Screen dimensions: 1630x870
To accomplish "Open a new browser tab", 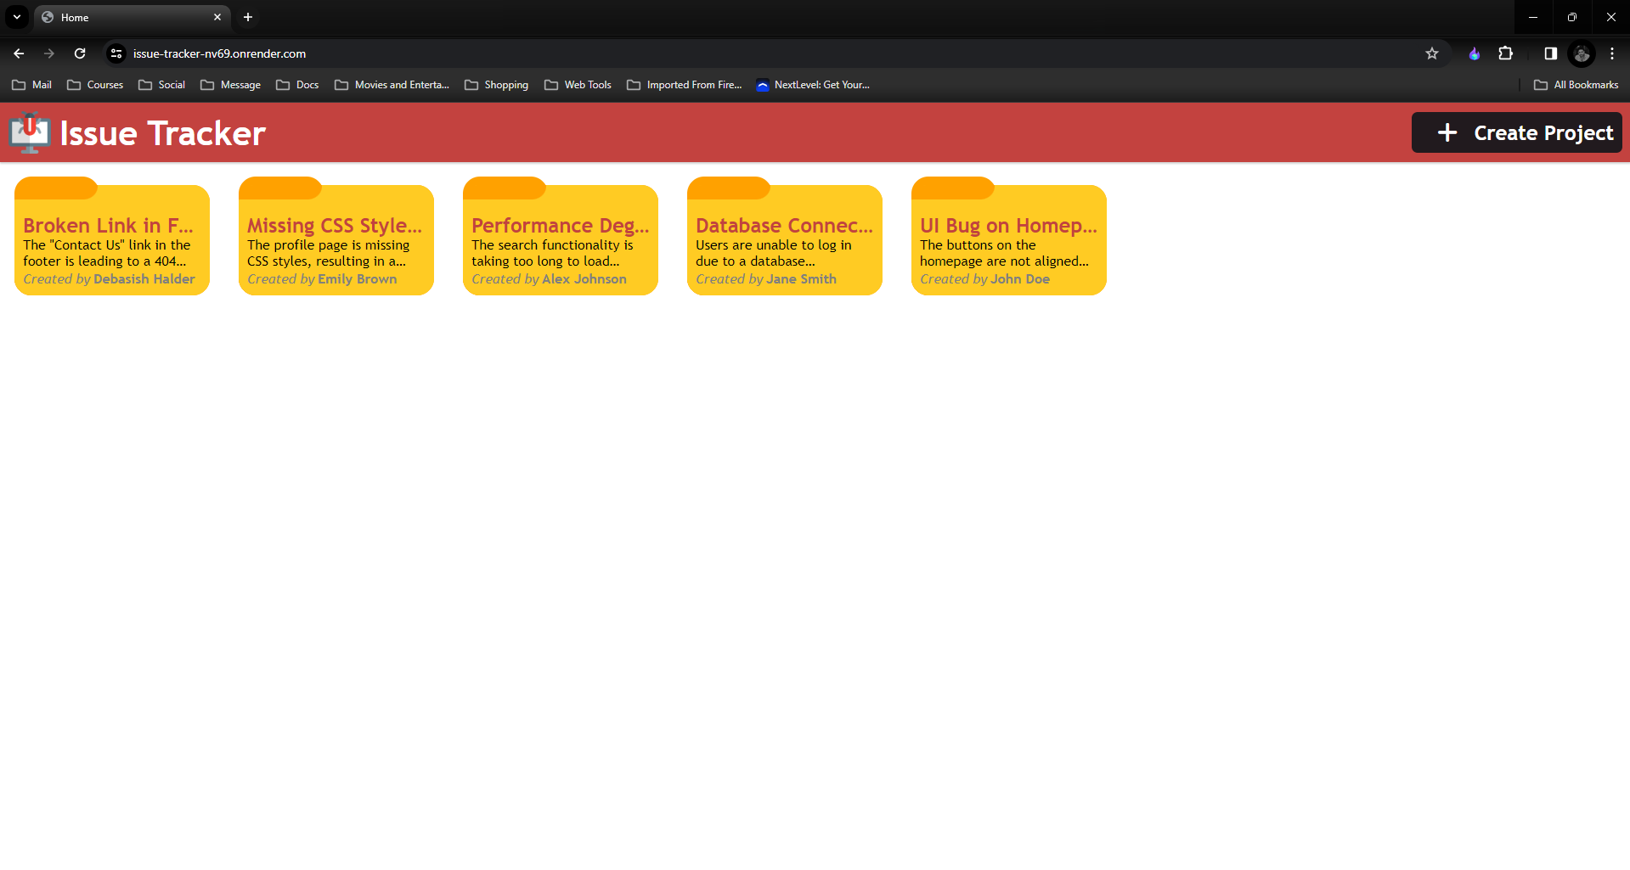I will coord(248,17).
